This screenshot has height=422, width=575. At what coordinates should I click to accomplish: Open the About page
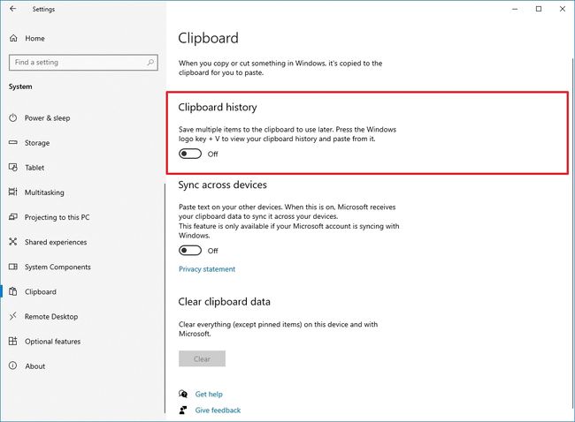click(x=35, y=366)
